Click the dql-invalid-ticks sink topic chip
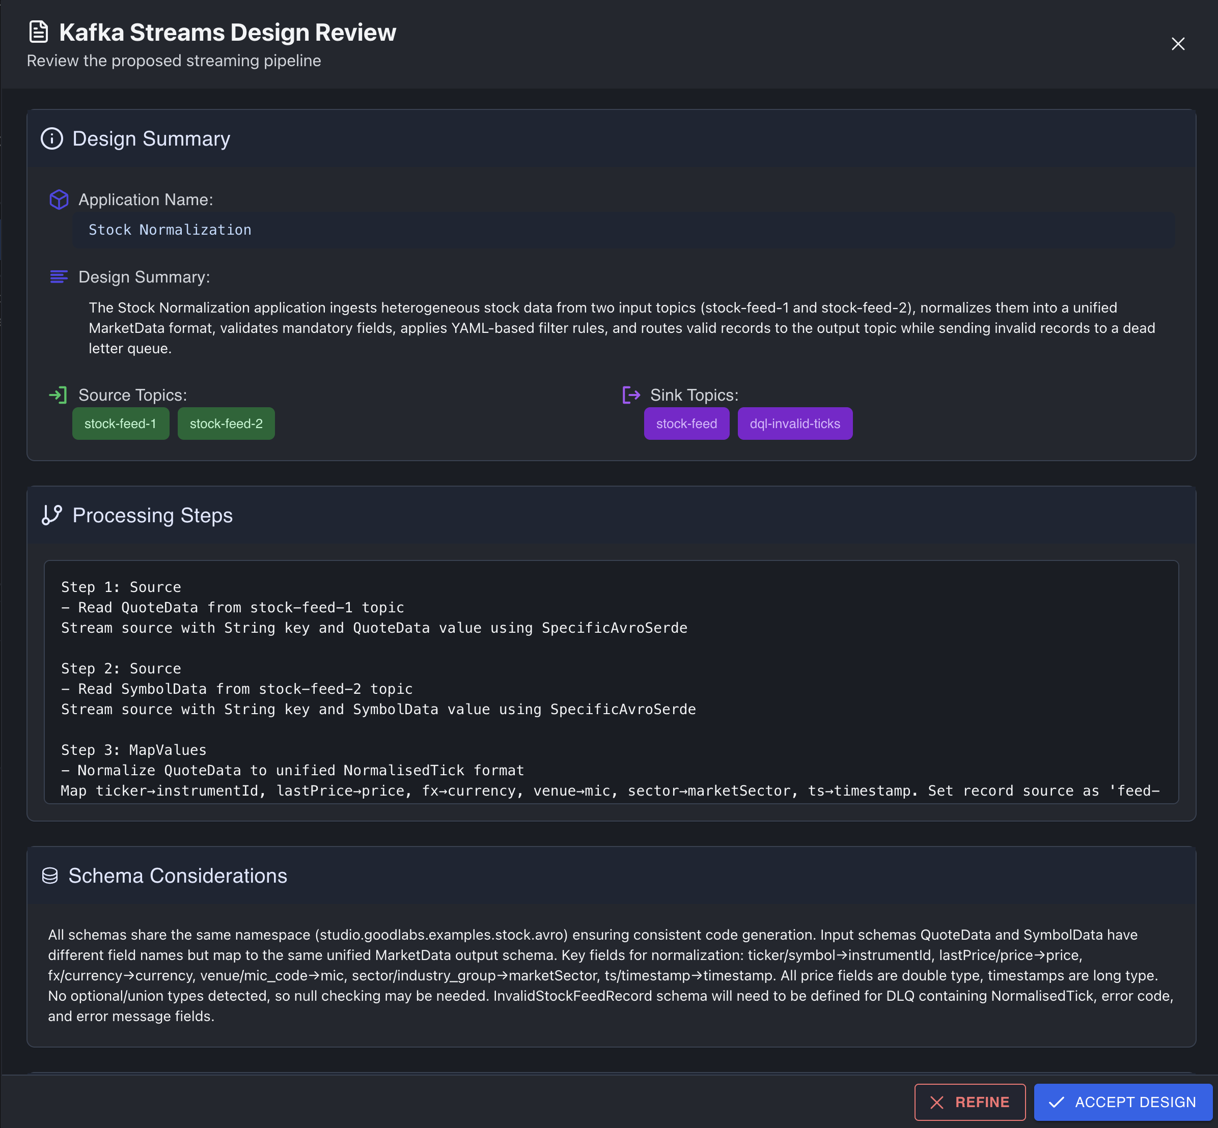The width and height of the screenshot is (1218, 1128). tap(794, 424)
